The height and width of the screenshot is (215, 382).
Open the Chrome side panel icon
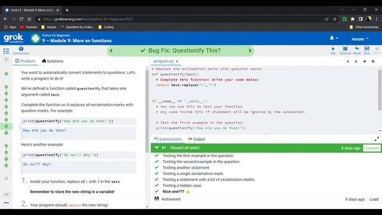click(361, 19)
